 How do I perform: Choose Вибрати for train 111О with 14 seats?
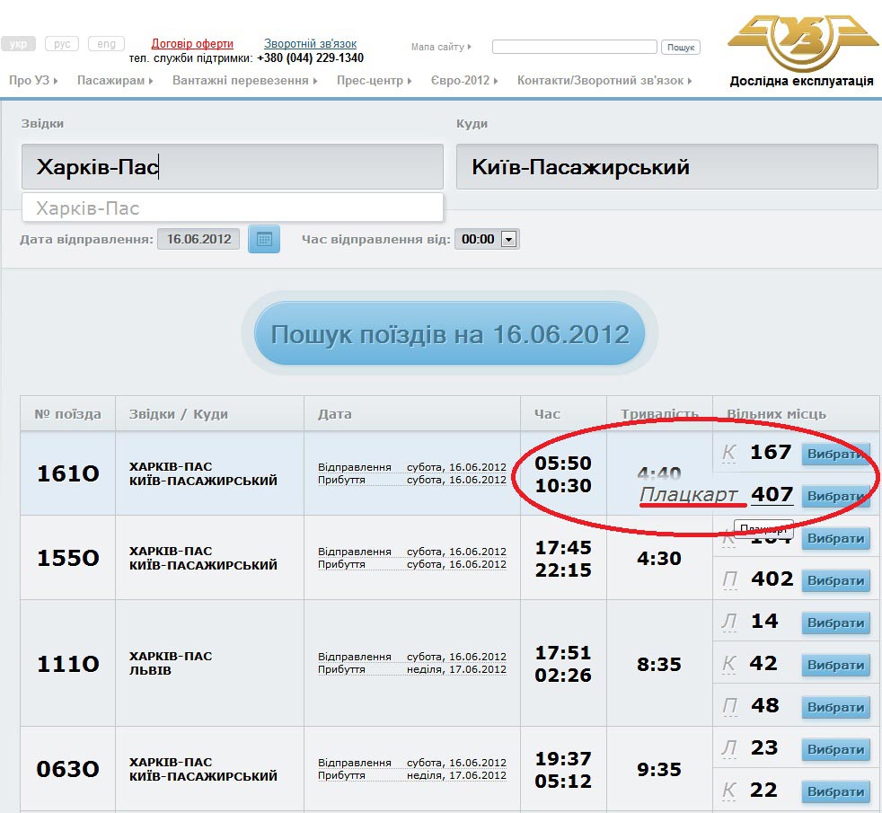(x=835, y=623)
